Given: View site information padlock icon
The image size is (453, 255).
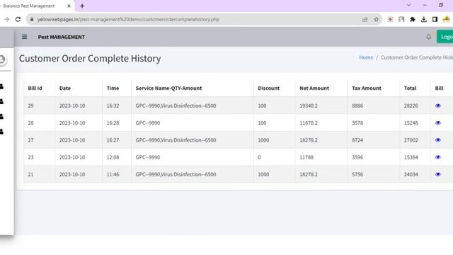Looking at the screenshot, I should [32, 19].
